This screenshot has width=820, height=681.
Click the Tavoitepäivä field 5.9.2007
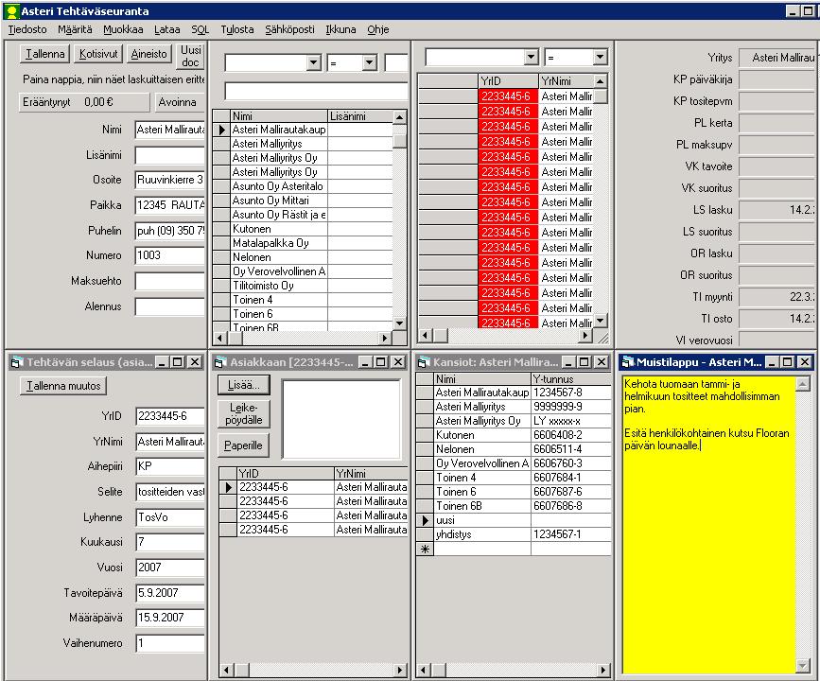coord(170,593)
